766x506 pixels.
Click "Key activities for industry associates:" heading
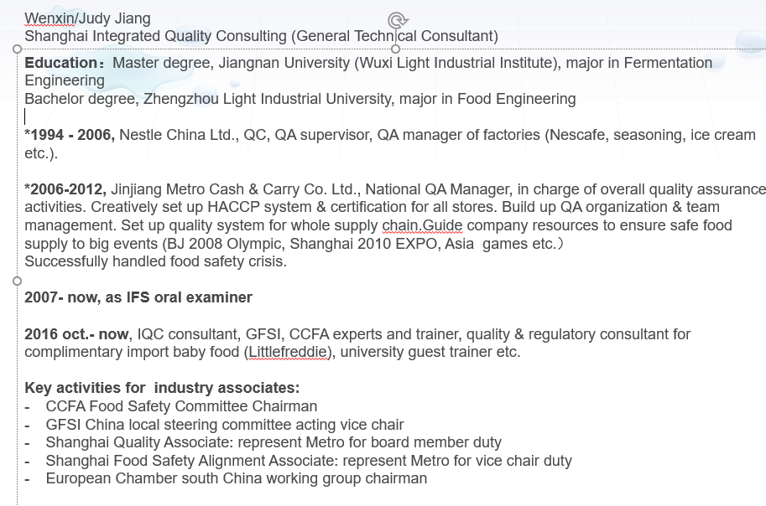pos(162,388)
